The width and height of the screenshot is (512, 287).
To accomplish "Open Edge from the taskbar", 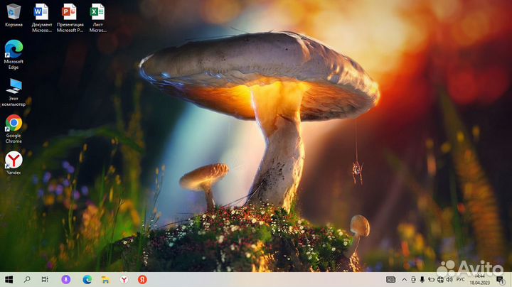I will (87, 280).
